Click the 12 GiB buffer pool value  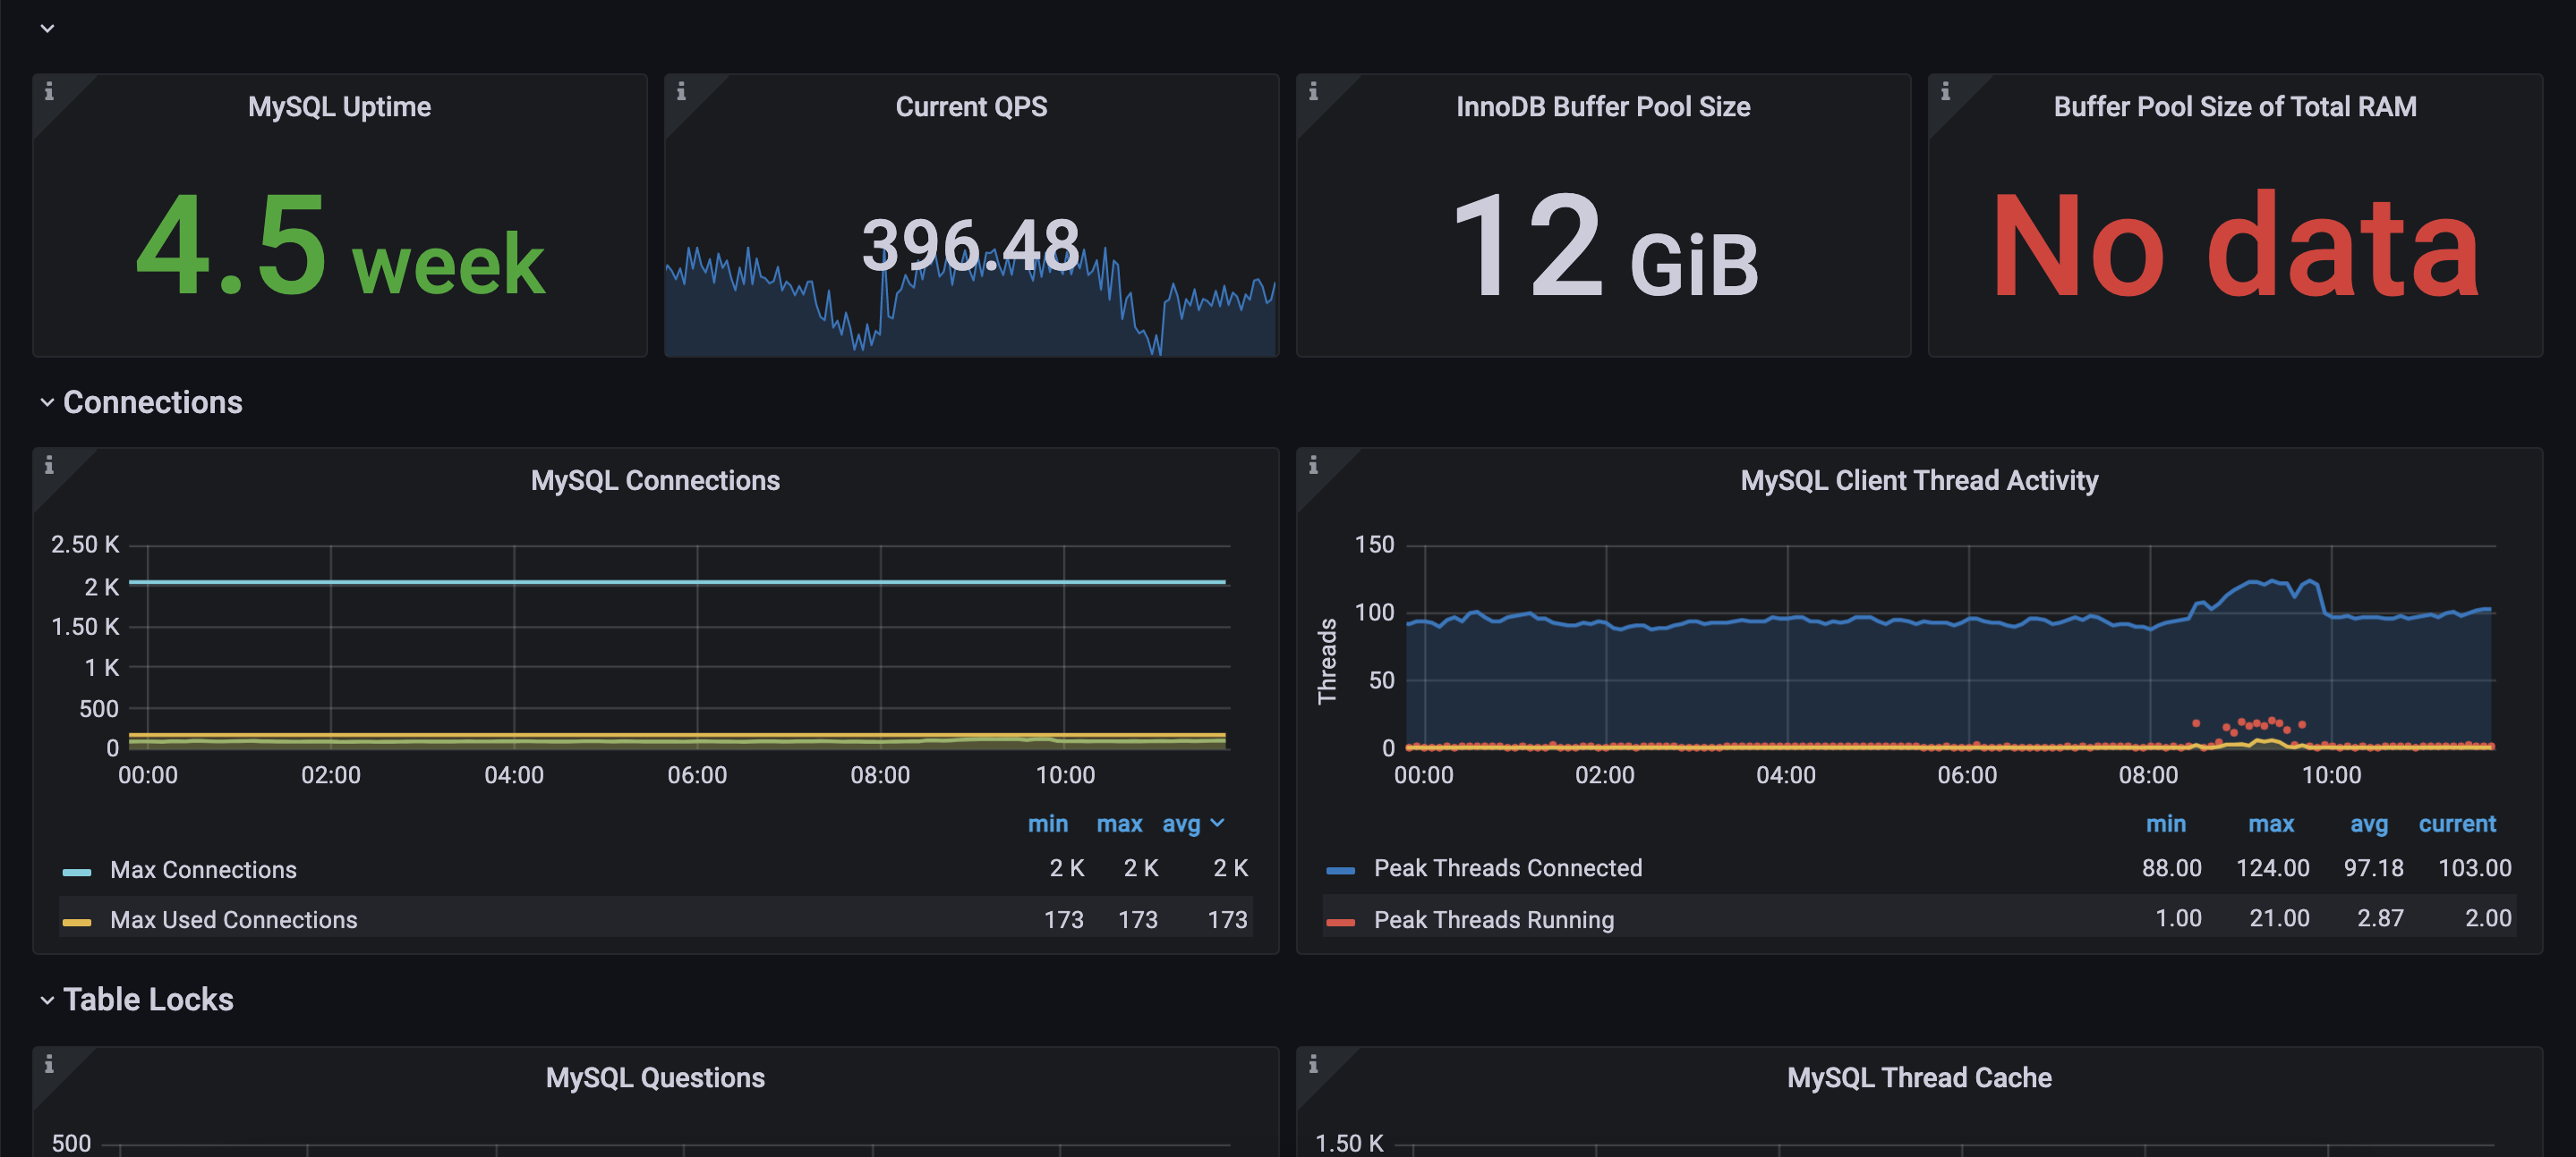[1604, 246]
